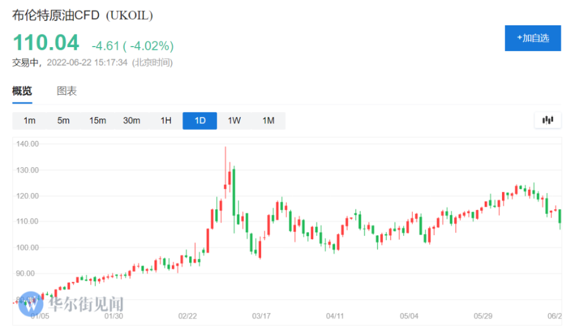Click the tall peak candle near 140

[x=225, y=172]
